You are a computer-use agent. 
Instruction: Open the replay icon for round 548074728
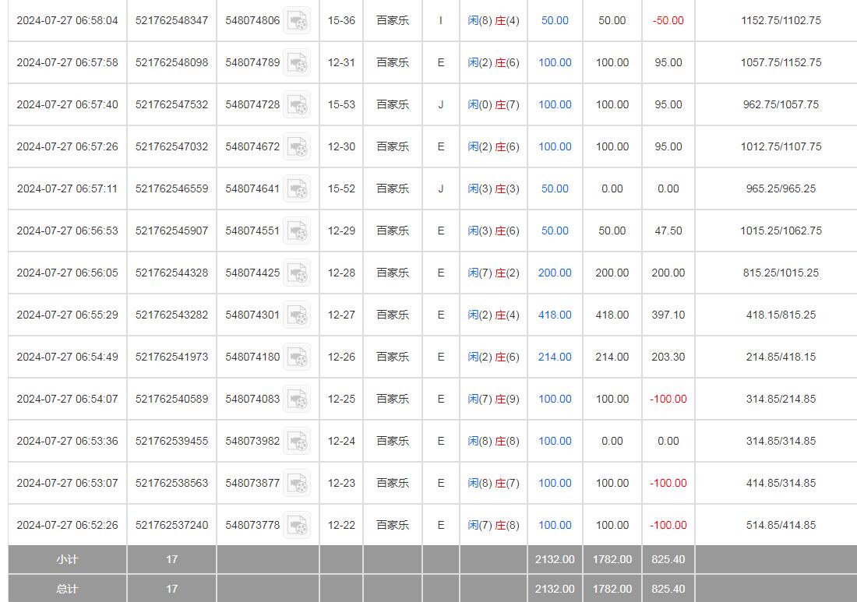pos(296,105)
